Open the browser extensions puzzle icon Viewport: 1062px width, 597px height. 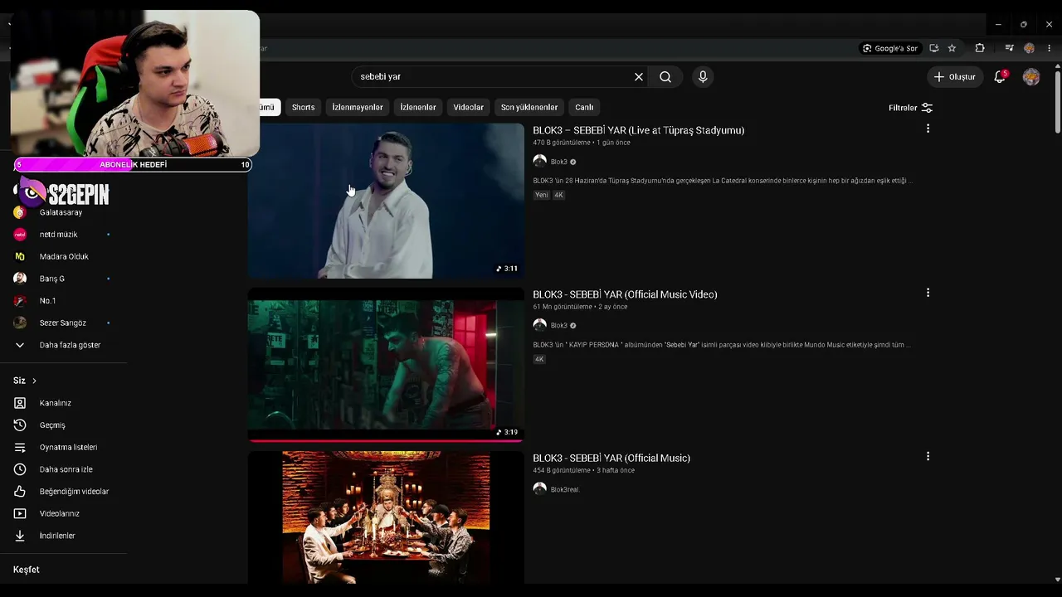click(980, 48)
